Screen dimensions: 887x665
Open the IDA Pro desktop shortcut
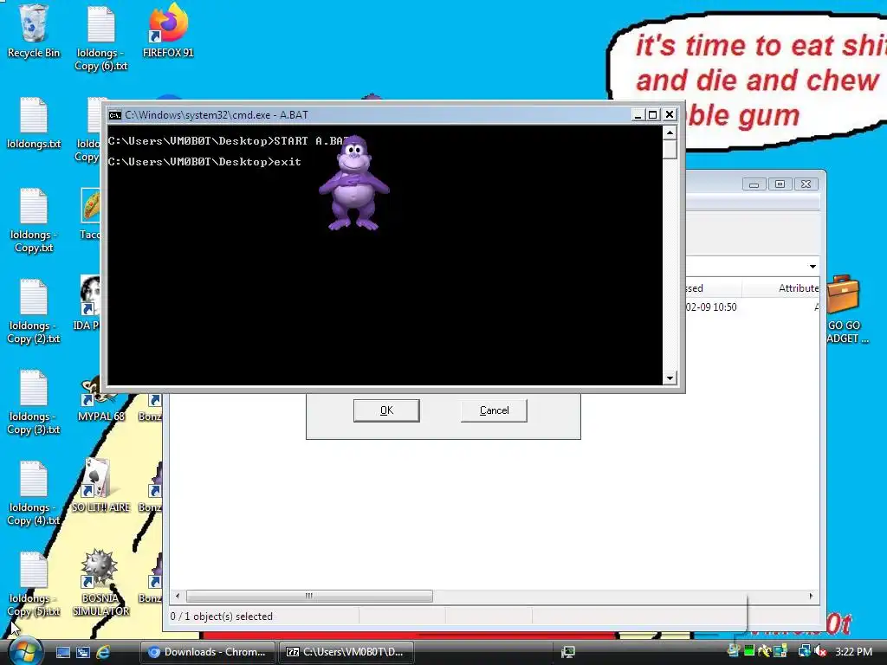tap(90, 302)
